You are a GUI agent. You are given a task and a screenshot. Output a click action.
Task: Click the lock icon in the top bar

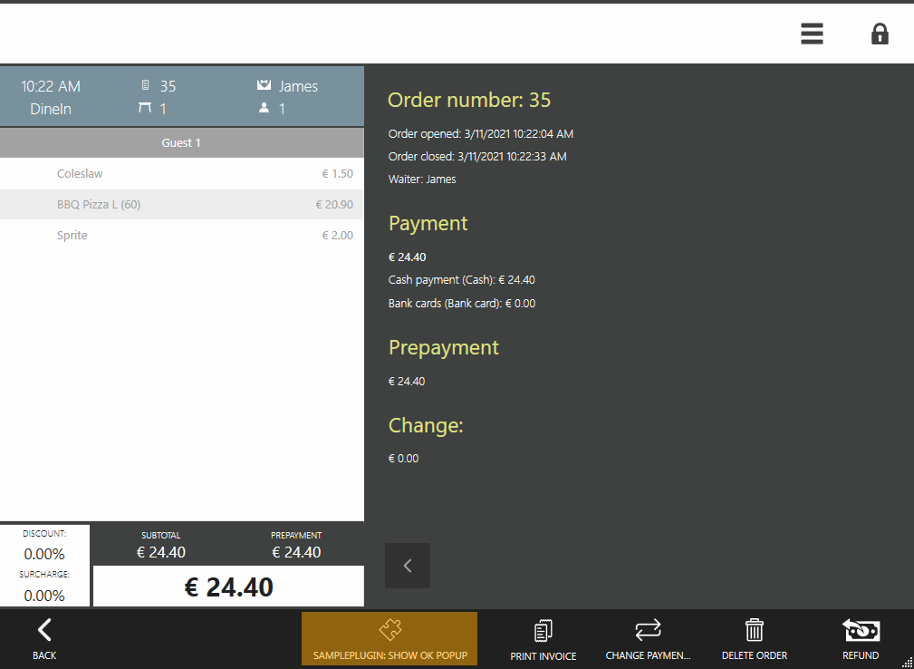point(880,34)
